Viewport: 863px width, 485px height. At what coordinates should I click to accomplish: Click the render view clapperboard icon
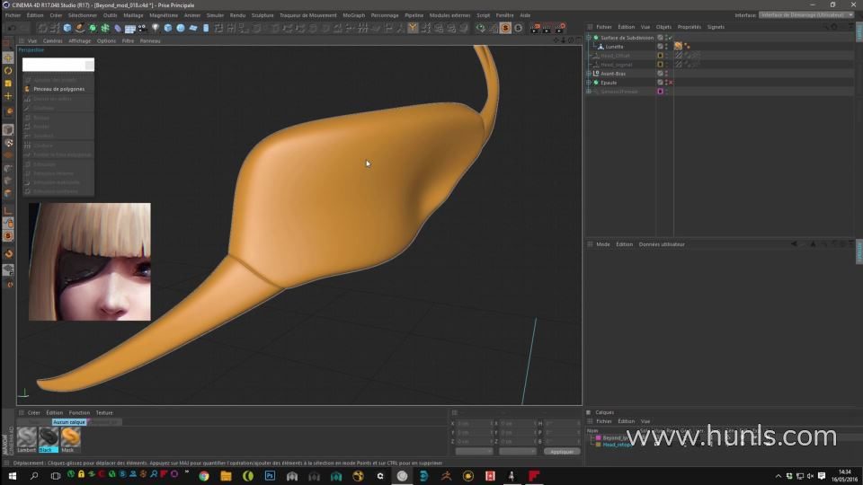pyautogui.click(x=534, y=28)
